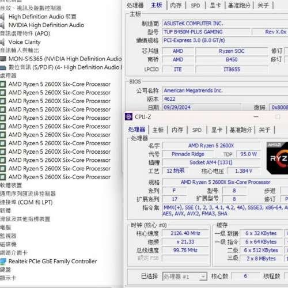The image size is (288, 288).
Task: Click the PCI-Express 3.0 (8.0 GT/s) field
Action: [x=225, y=40]
